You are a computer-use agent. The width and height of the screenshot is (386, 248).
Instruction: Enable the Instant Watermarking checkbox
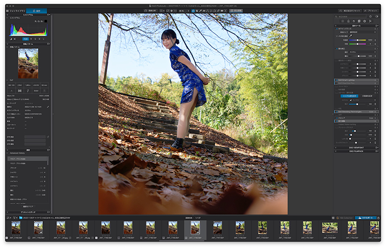[x=336, y=124]
